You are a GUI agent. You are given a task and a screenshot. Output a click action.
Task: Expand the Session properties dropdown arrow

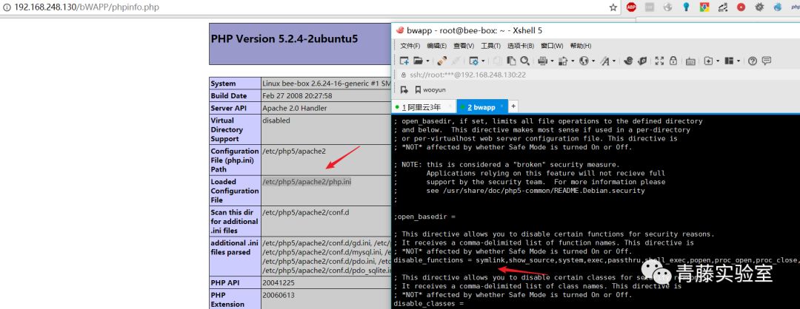[x=483, y=61]
